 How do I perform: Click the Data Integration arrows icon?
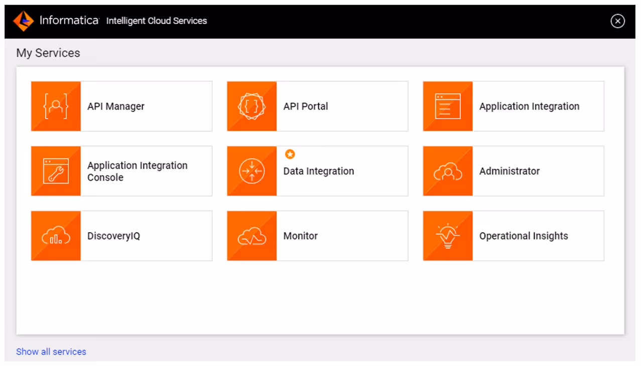tap(251, 171)
